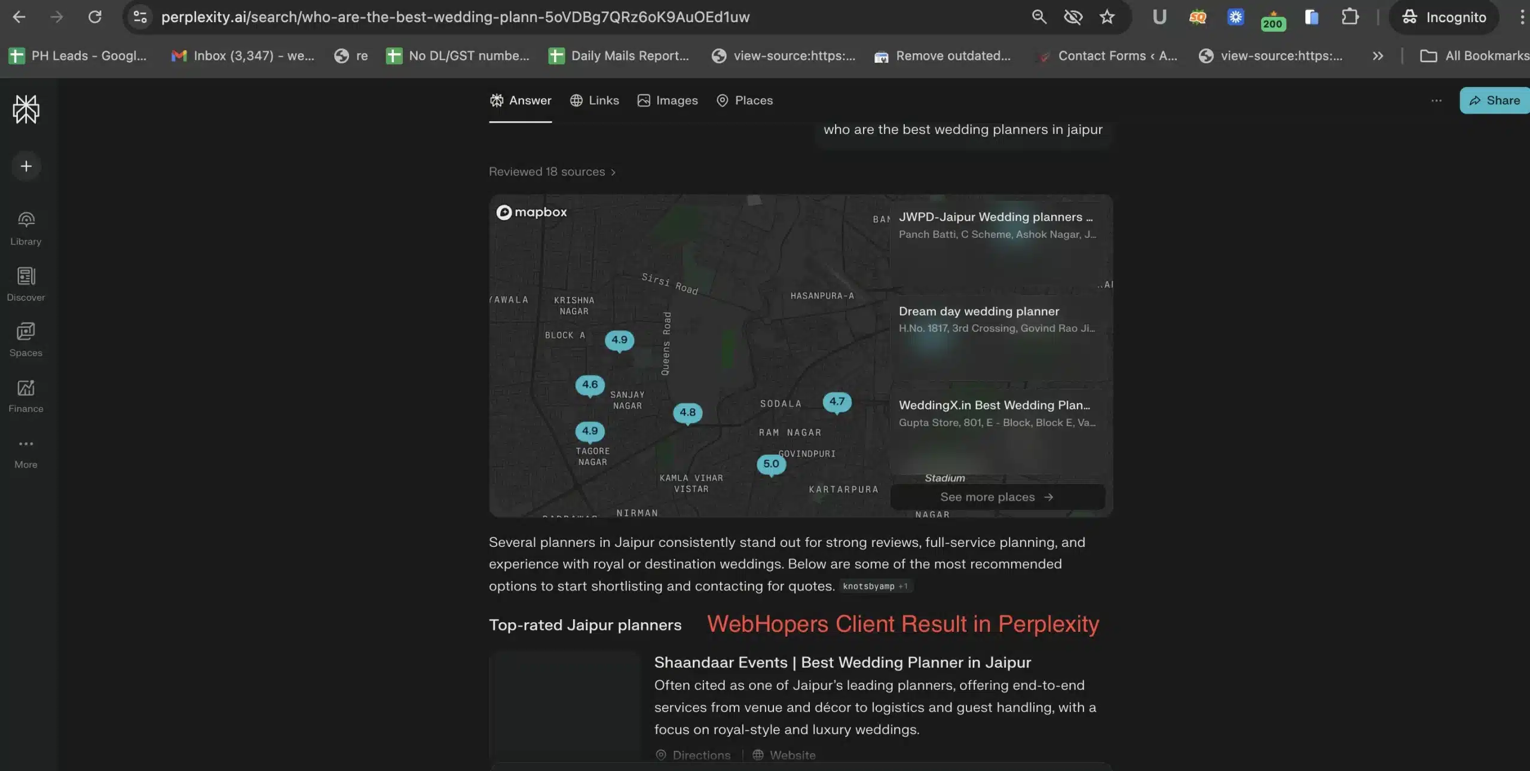
Task: Open the three-dot thread options menu
Action: [1436, 100]
